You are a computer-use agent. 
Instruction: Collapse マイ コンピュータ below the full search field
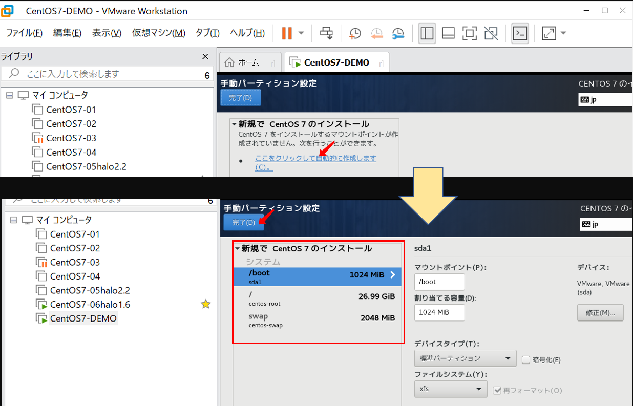click(10, 95)
